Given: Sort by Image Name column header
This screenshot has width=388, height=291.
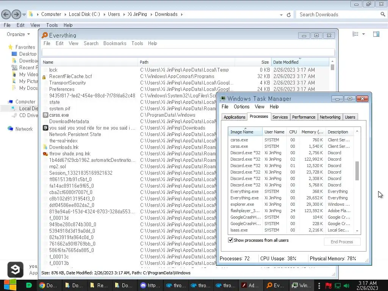Looking at the screenshot, I should (245, 132).
